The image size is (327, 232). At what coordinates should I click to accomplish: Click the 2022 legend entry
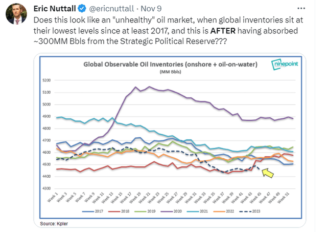[x=224, y=212]
